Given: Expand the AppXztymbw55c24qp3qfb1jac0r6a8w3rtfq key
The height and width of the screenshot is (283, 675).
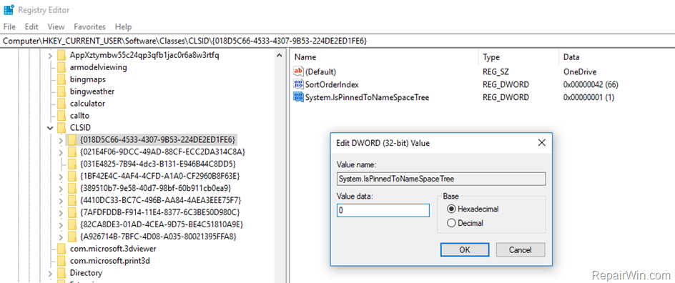Looking at the screenshot, I should tap(50, 56).
